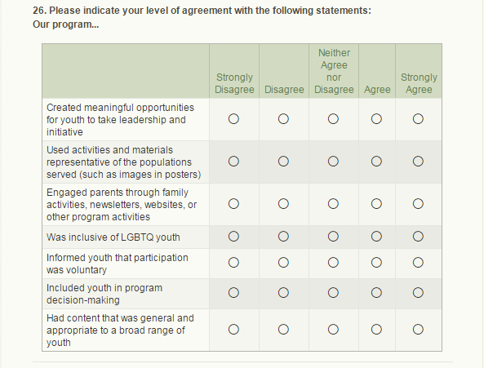This screenshot has height=368, width=484.
Task: Mark Strongly Agree for inclusive of LGBTQ youth
Action: [x=418, y=237]
